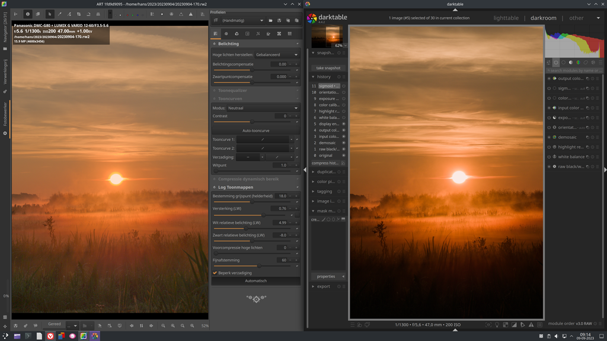Show only active modules in darktable
Image resolution: width=607 pixels, height=341 pixels.
point(556,62)
